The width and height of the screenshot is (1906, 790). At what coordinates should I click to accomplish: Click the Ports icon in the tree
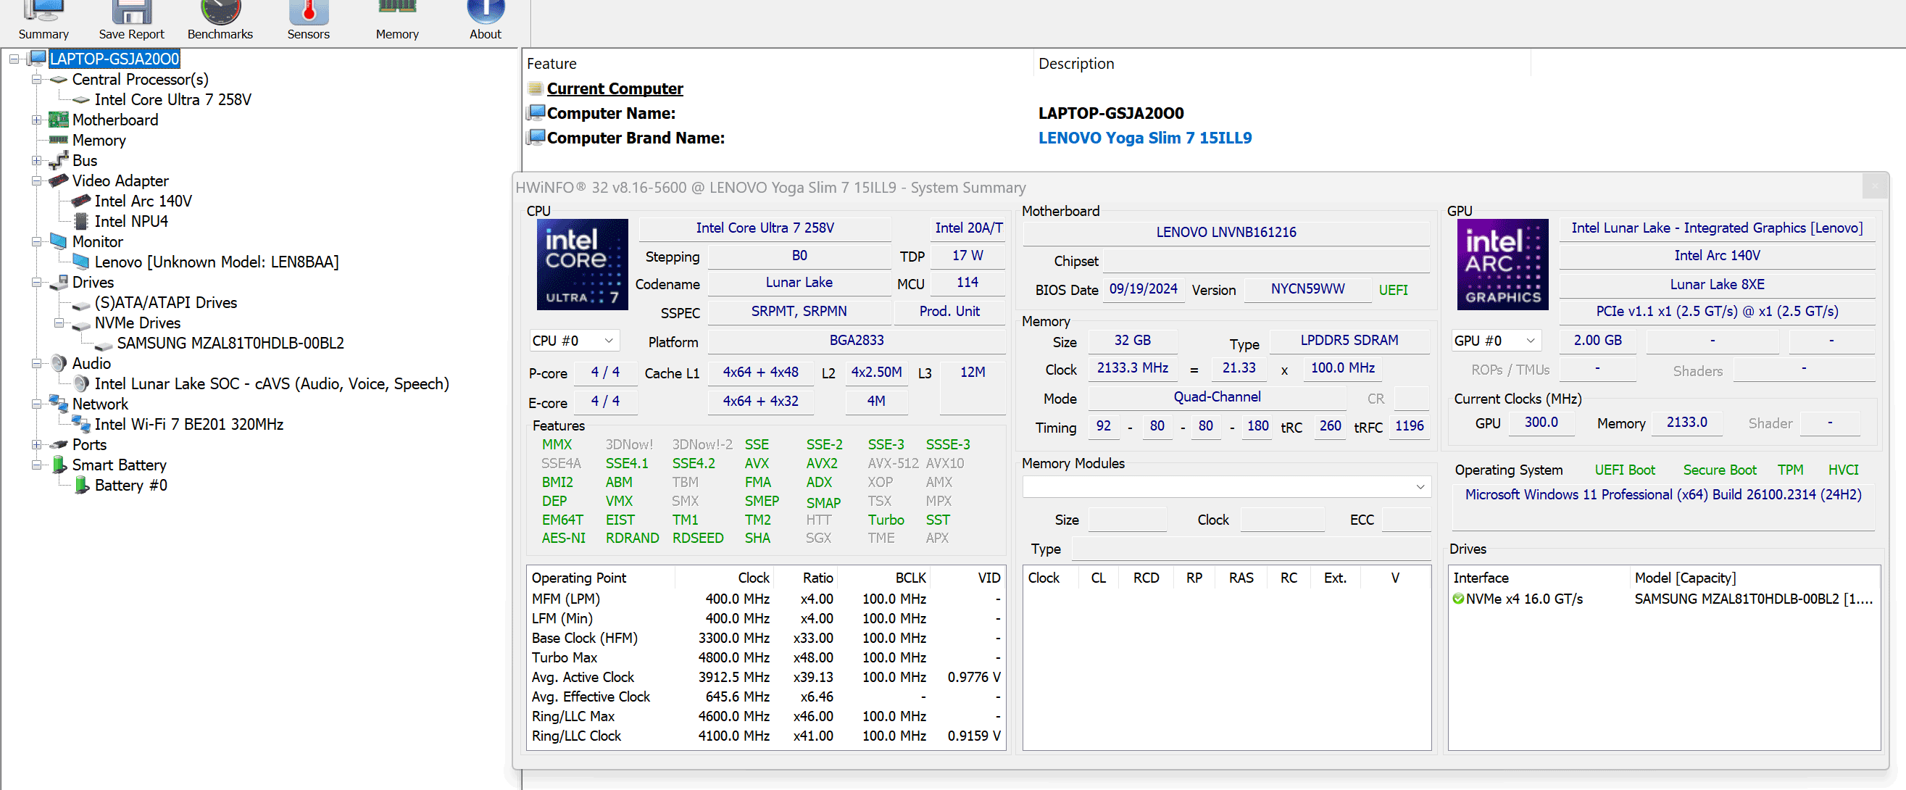[x=59, y=444]
